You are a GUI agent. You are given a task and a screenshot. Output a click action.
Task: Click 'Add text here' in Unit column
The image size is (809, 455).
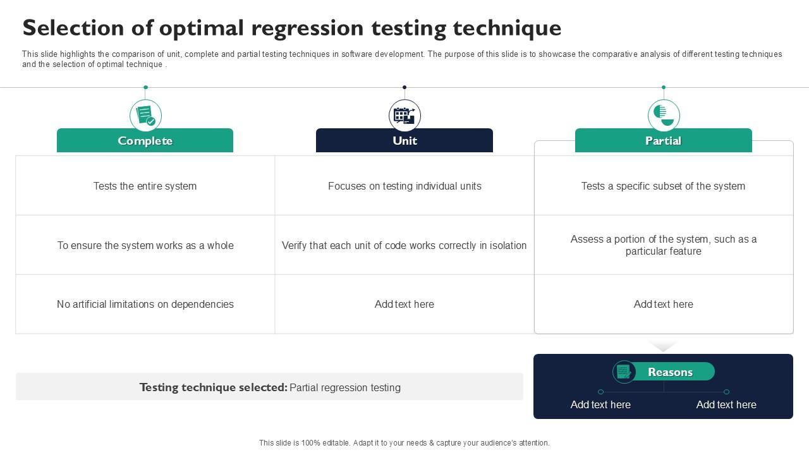pyautogui.click(x=404, y=304)
